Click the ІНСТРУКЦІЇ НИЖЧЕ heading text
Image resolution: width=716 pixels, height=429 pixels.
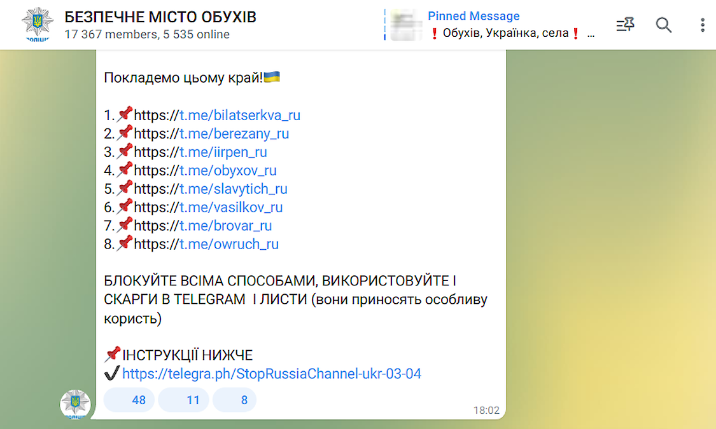point(187,355)
